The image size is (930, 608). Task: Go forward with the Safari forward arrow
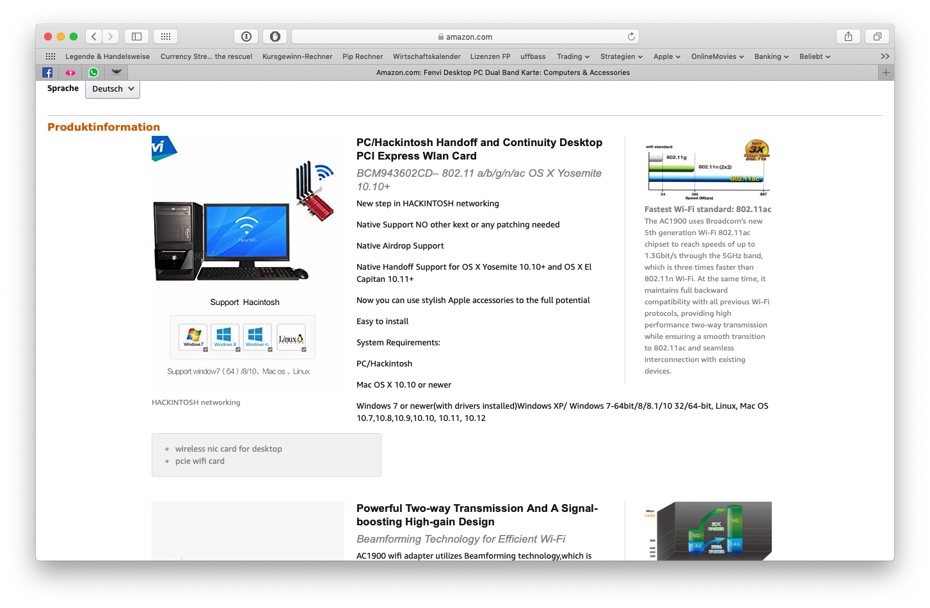click(x=111, y=37)
